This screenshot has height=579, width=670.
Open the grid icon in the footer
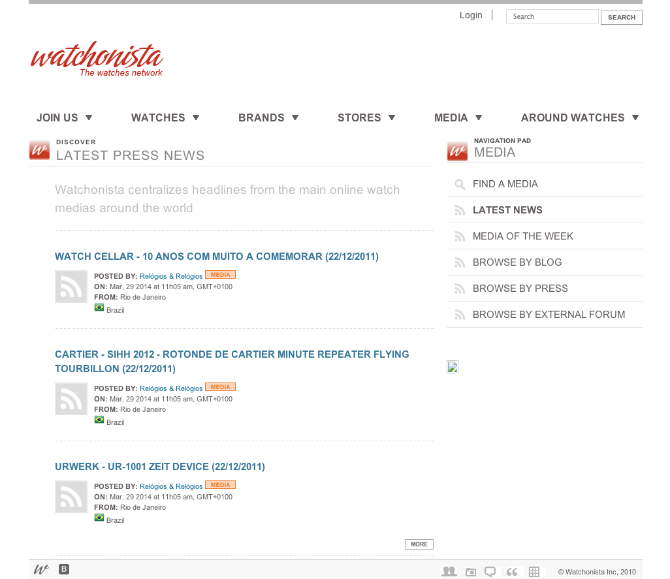(534, 572)
